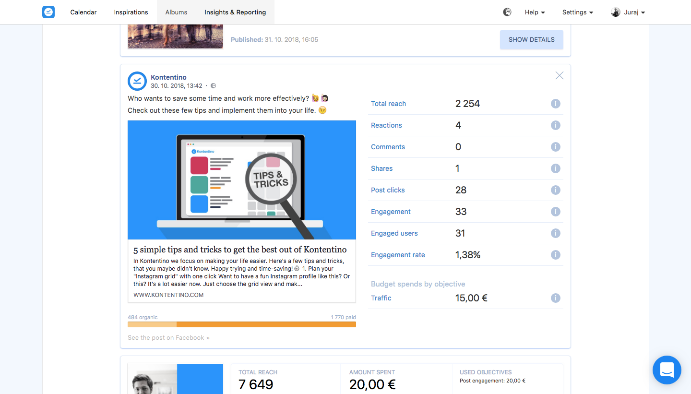
Task: Click the Total reach value 2 254
Action: tap(467, 104)
